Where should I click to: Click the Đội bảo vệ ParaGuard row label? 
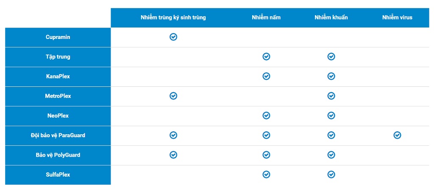pyautogui.click(x=58, y=136)
